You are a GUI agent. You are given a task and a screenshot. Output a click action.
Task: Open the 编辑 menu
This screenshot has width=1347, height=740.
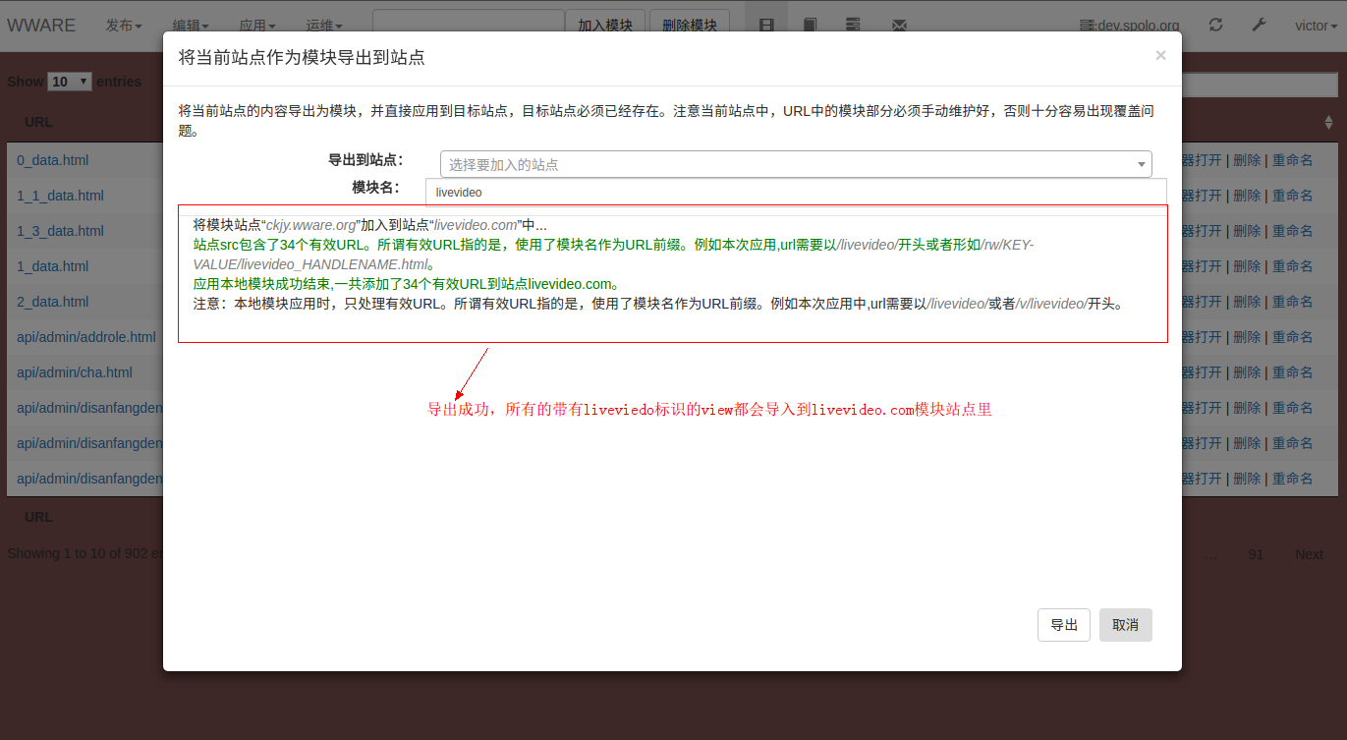click(191, 26)
